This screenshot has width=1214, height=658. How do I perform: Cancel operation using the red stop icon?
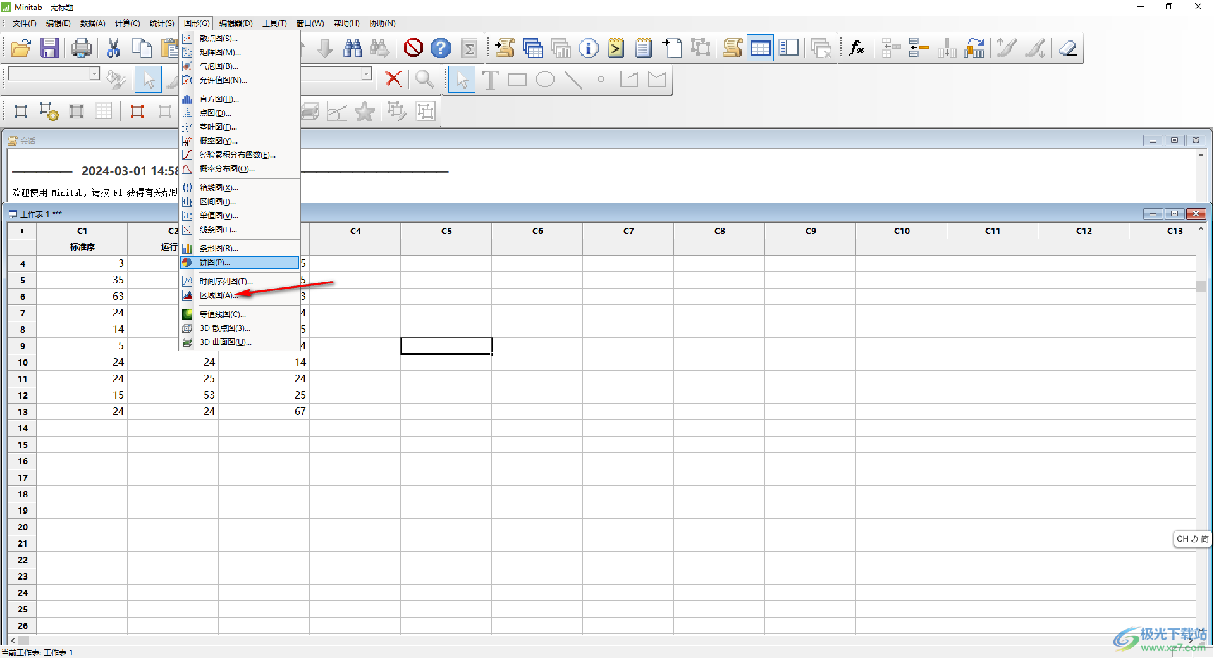[414, 48]
